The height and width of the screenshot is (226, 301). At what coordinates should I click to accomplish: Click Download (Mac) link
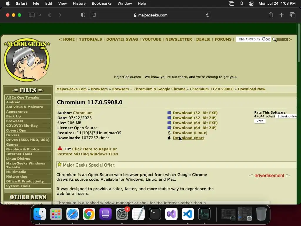188,138
